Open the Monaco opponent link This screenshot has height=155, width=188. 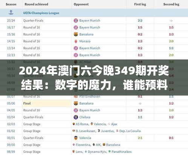pyautogui.click(x=85, y=41)
